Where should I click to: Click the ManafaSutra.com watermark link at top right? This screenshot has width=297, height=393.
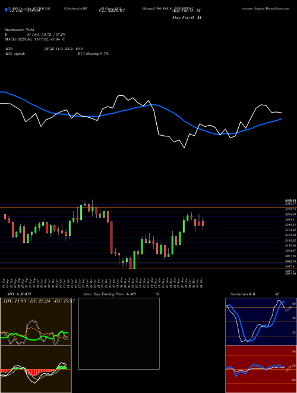(277, 8)
